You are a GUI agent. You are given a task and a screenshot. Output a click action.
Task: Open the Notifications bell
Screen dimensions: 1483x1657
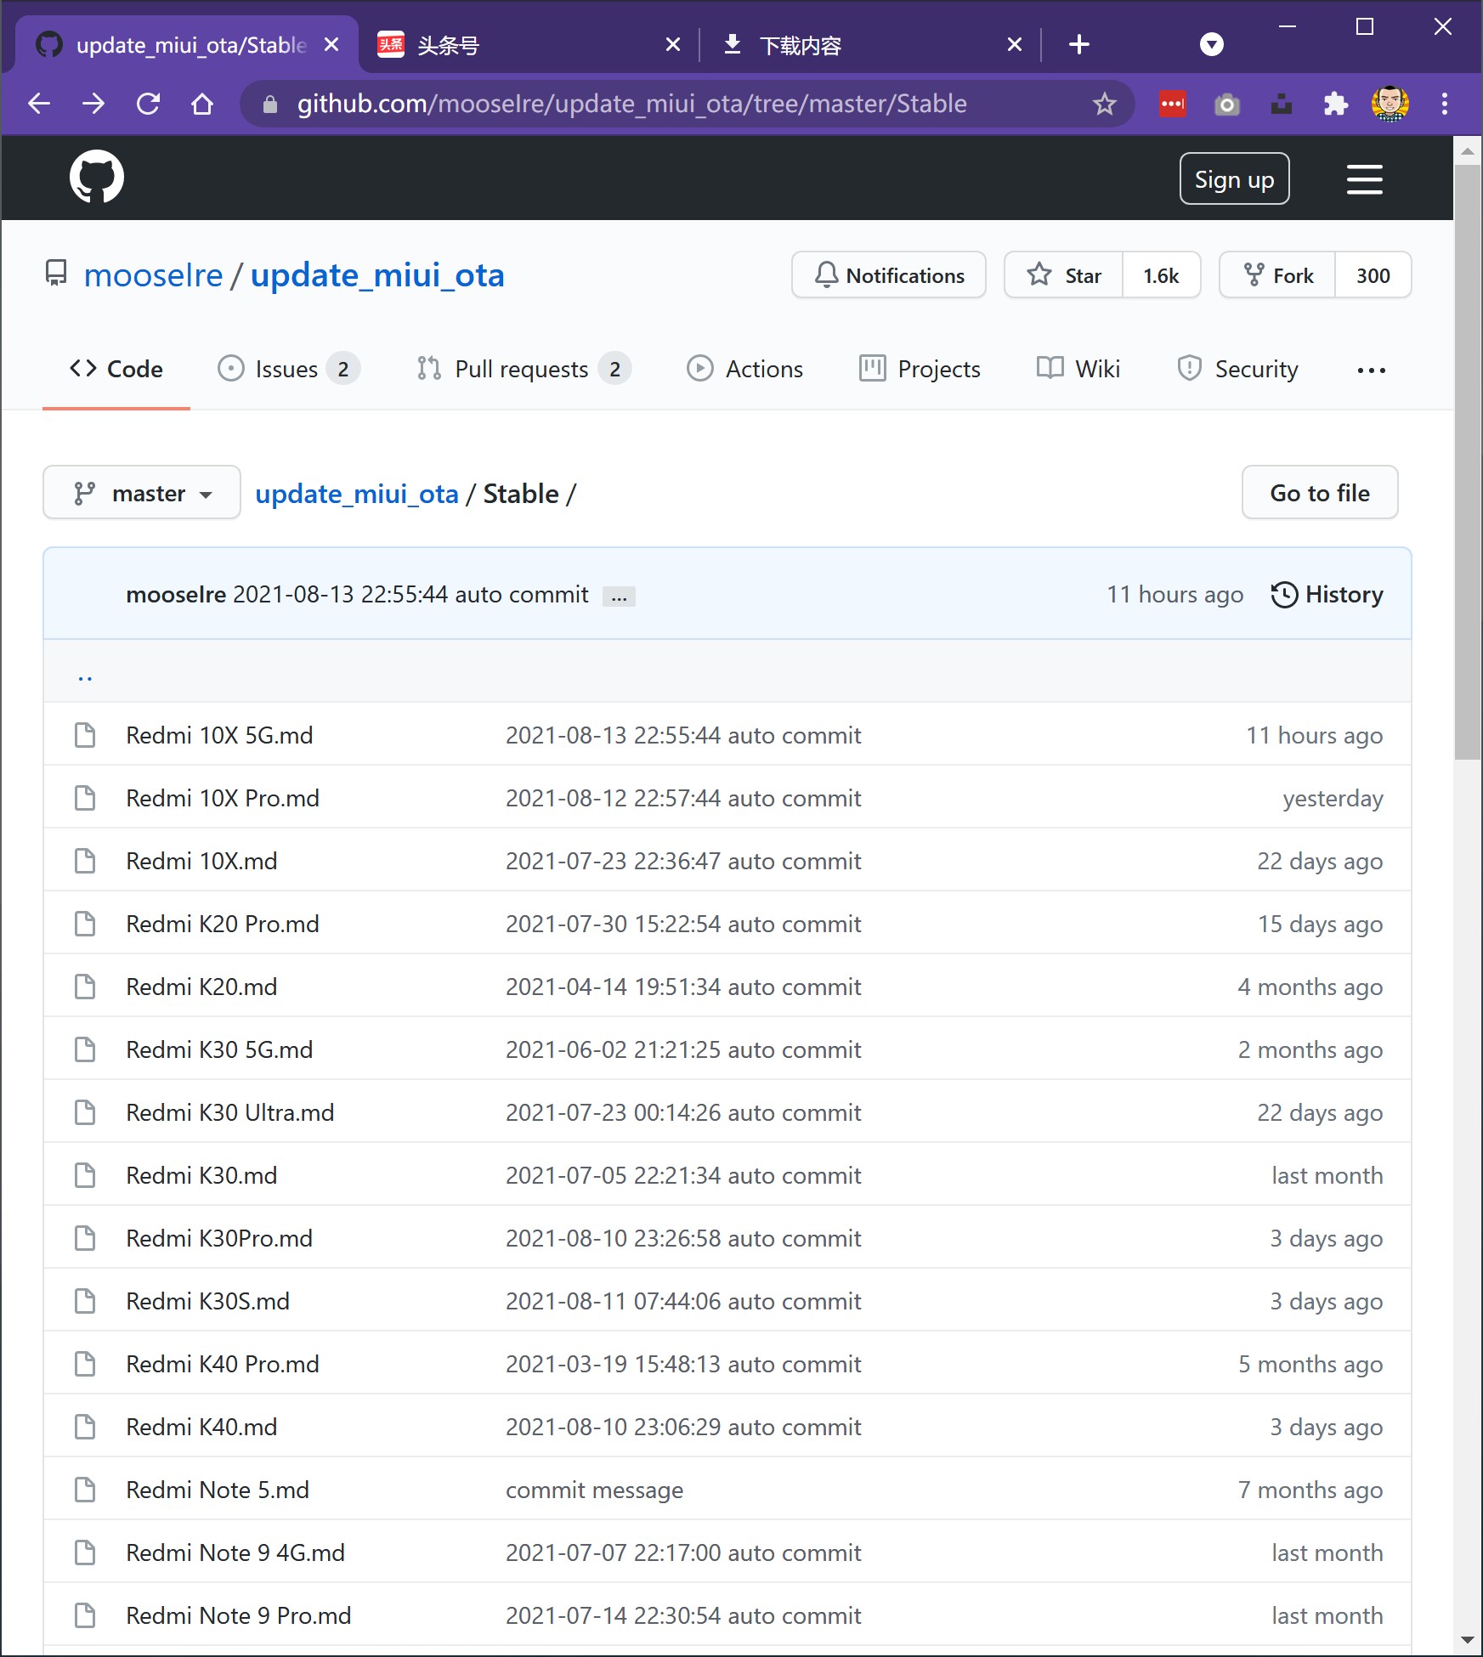[x=889, y=274]
